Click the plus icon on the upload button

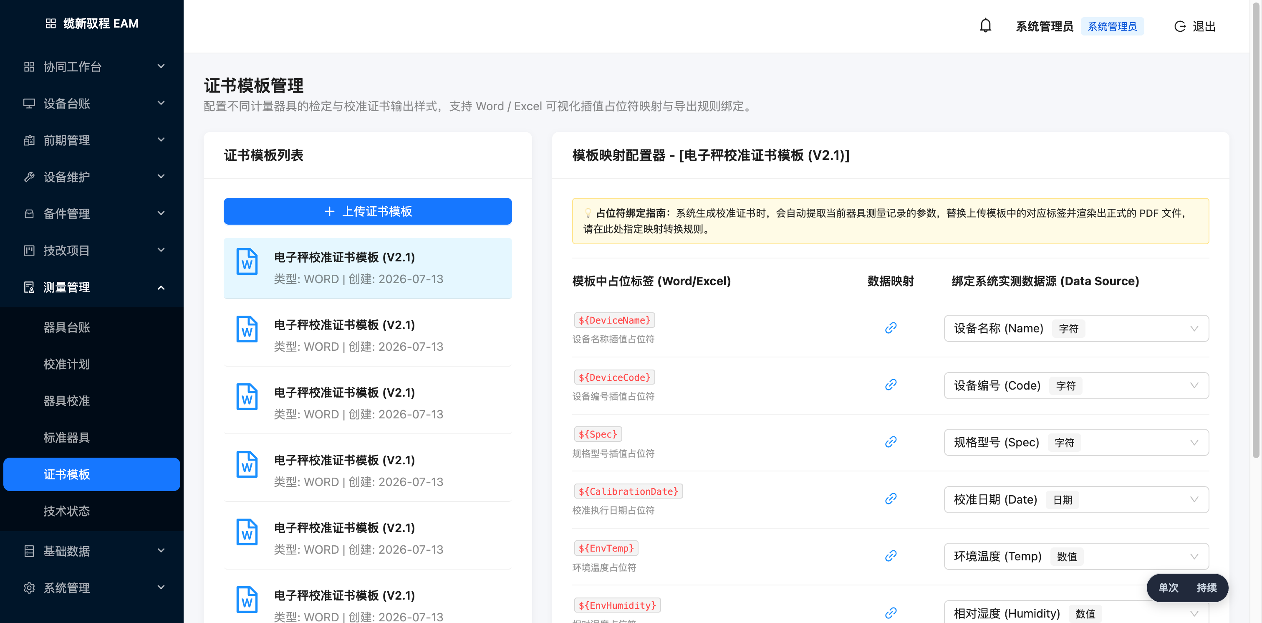point(329,211)
